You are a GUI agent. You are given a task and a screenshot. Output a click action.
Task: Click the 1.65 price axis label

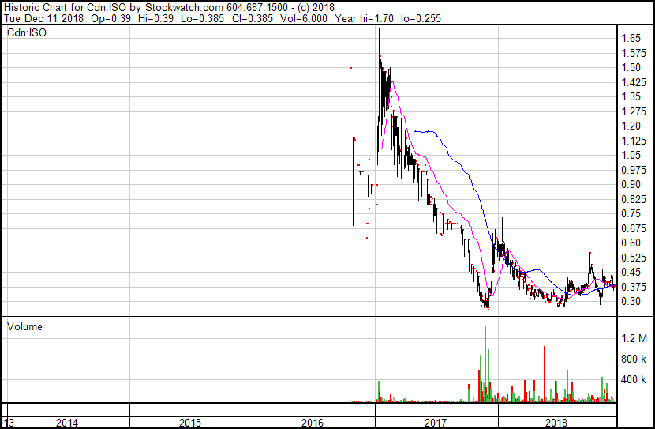(x=631, y=38)
